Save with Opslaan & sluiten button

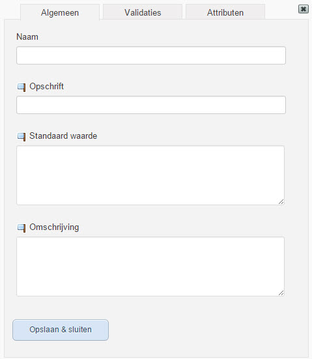(61, 330)
